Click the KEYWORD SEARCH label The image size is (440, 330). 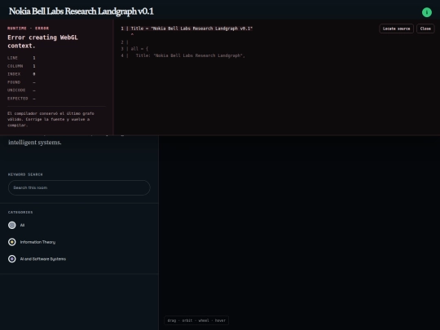click(x=25, y=174)
